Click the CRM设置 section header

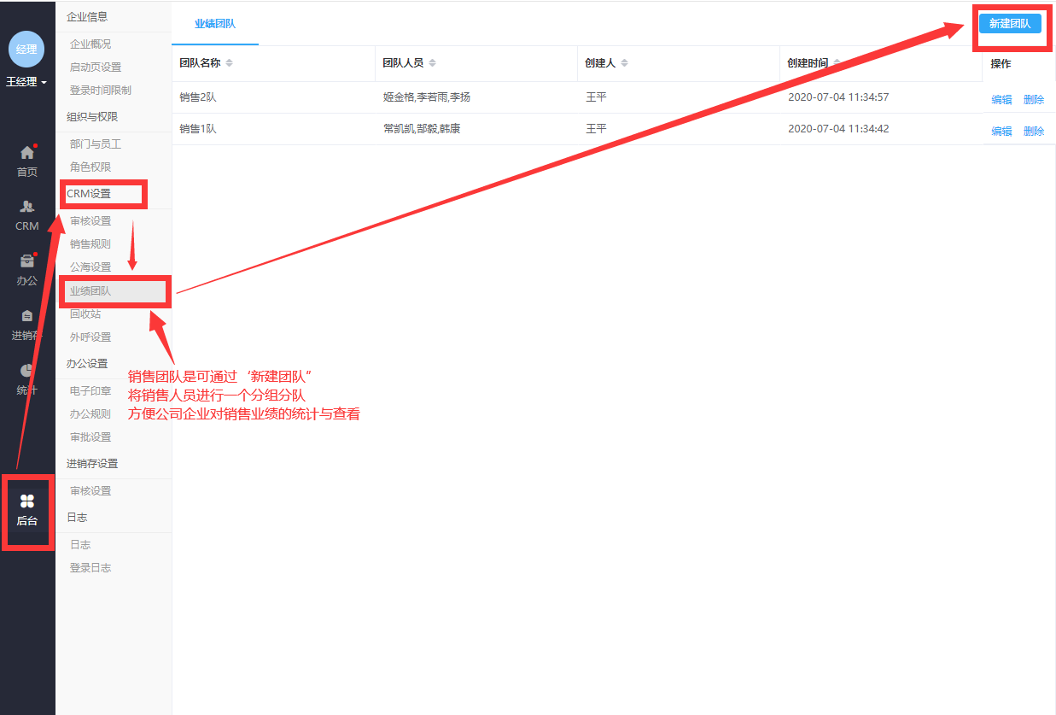tap(89, 194)
